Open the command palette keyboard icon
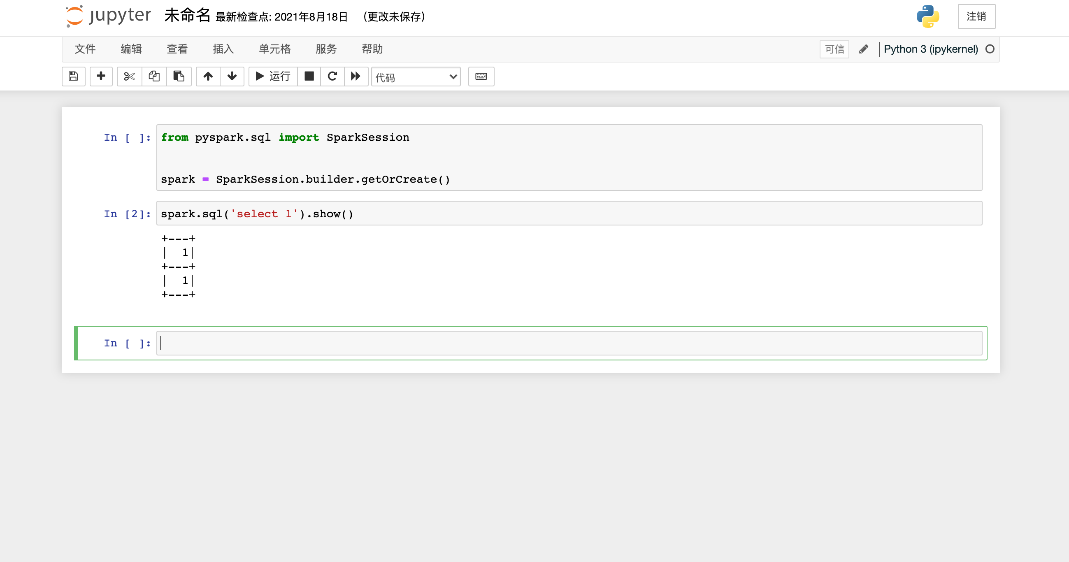The image size is (1069, 562). point(481,77)
